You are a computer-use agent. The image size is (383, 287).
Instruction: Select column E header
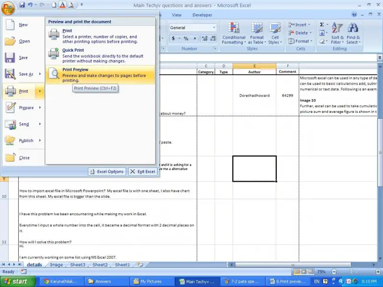click(255, 66)
